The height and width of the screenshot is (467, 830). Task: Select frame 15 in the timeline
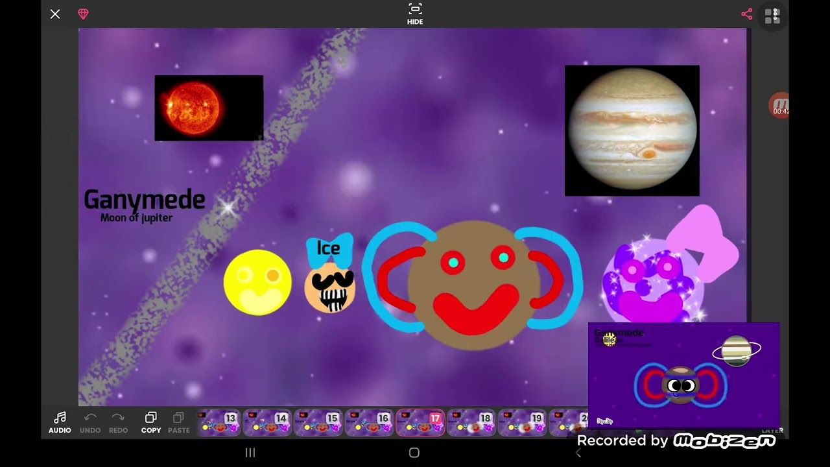319,422
